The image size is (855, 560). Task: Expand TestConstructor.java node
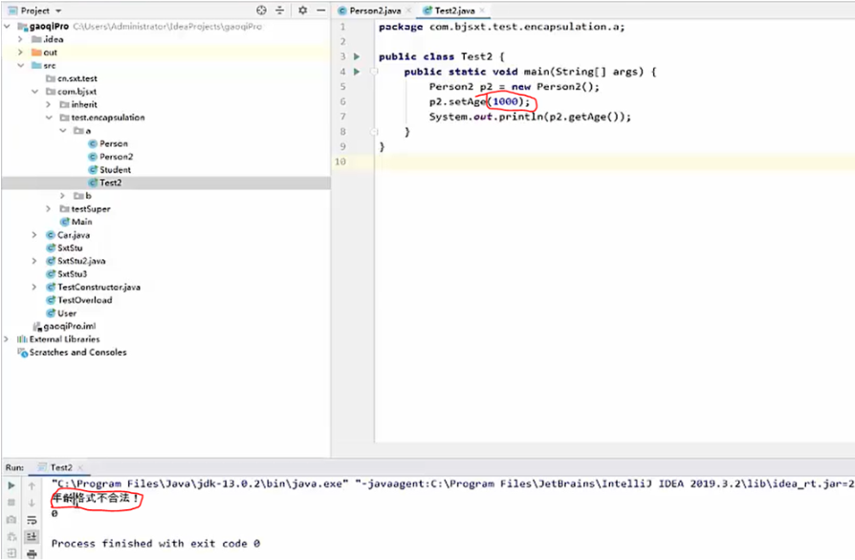click(34, 287)
